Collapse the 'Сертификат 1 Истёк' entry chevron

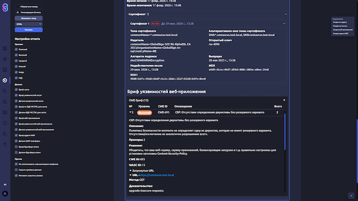coord(284,24)
